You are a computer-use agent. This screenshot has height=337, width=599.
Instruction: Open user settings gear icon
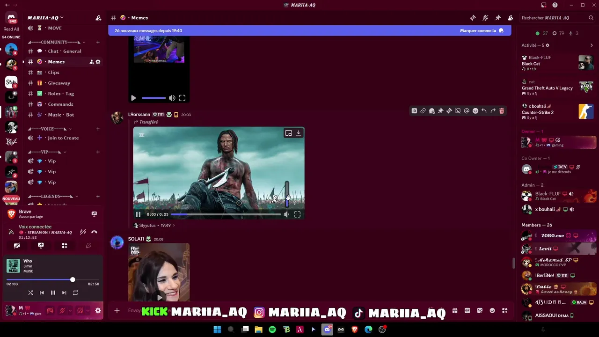98,310
